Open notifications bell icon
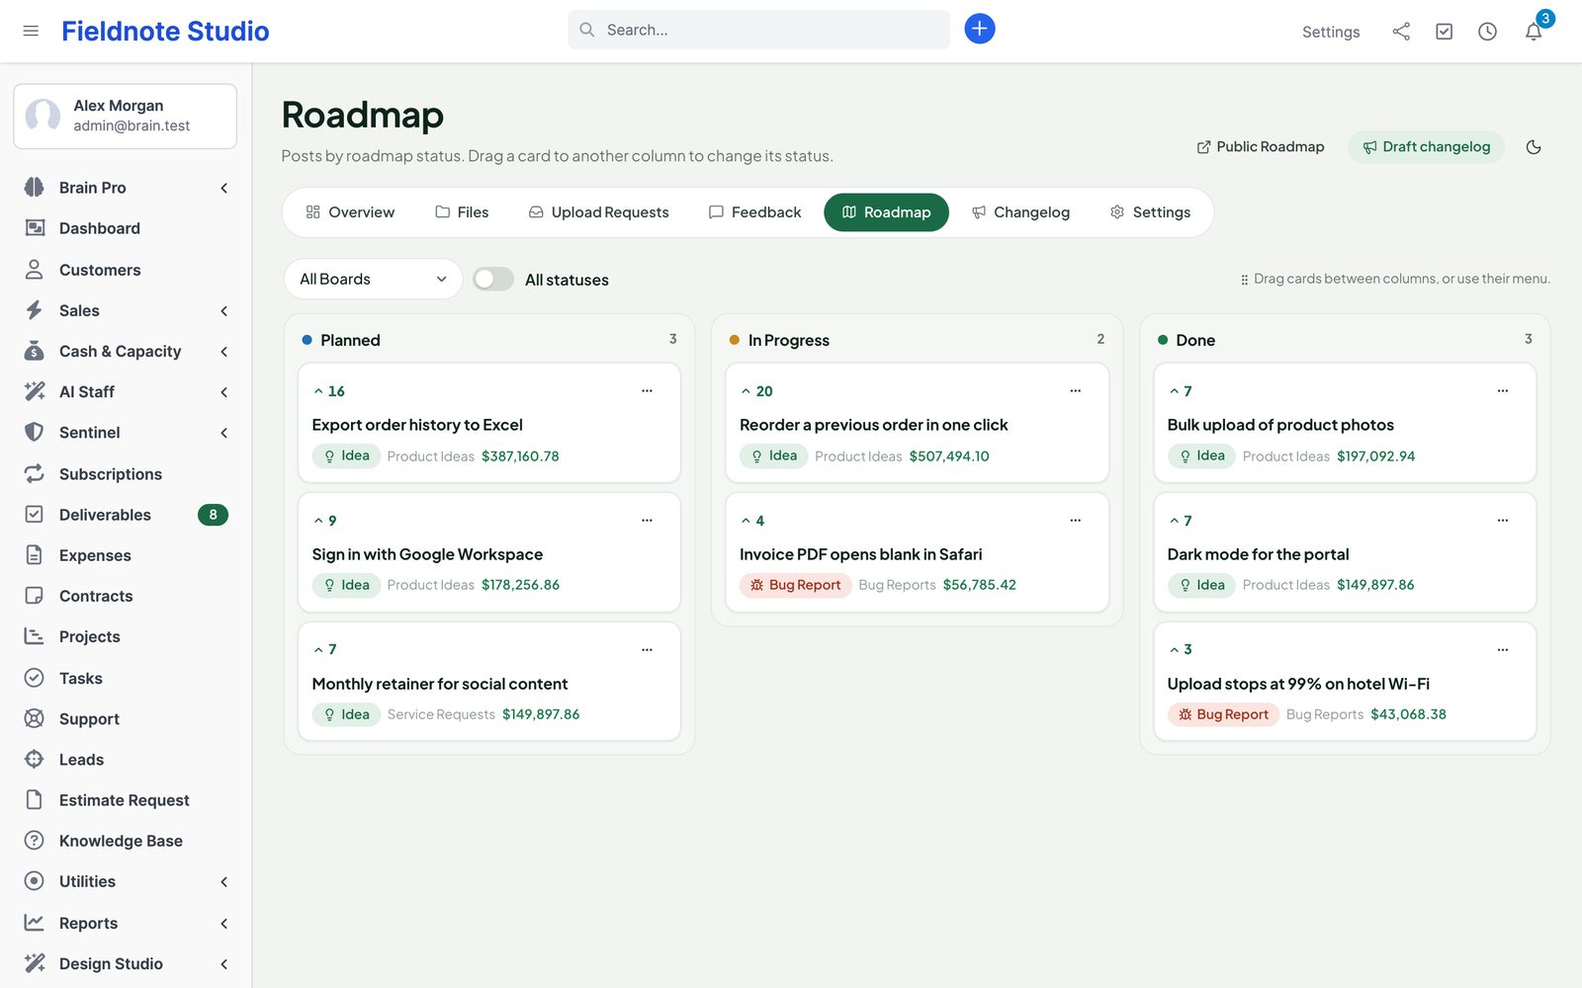This screenshot has height=988, width=1582. click(1534, 32)
